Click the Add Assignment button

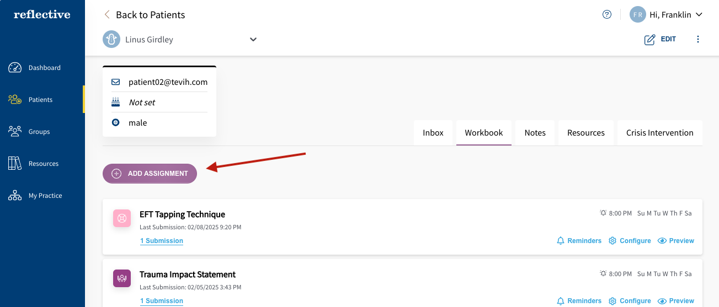pos(150,174)
